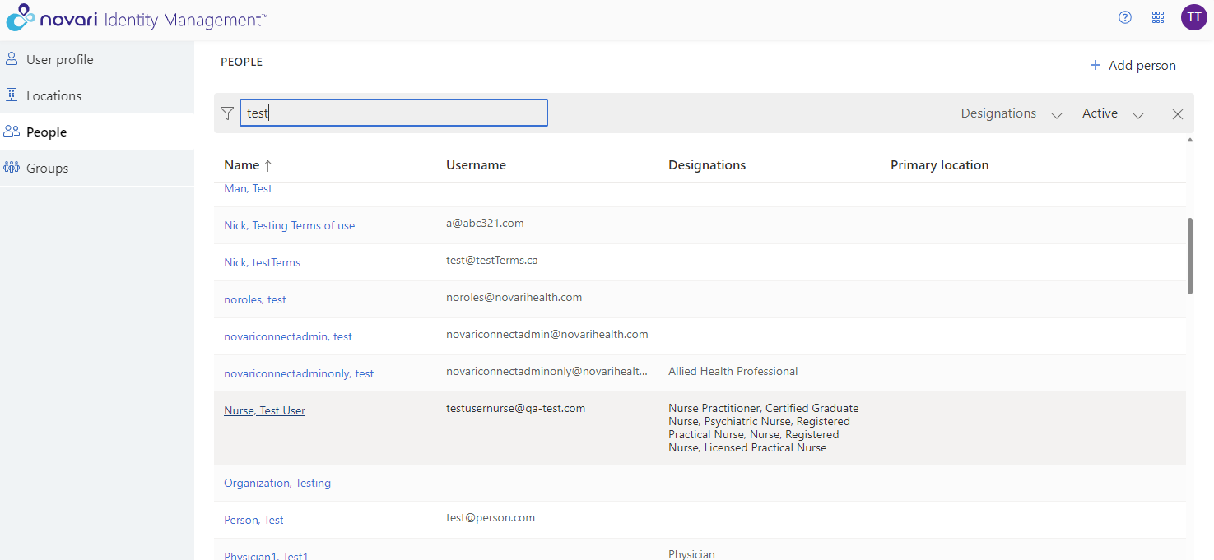Open the Nick, testTerms link
Viewport: 1214px width, 560px height.
[262, 262]
